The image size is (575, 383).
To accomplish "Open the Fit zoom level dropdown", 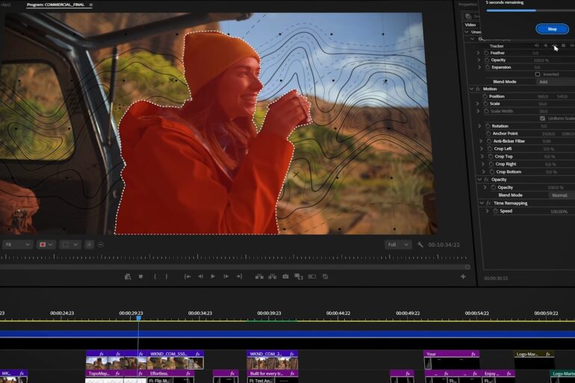I will coord(18,245).
